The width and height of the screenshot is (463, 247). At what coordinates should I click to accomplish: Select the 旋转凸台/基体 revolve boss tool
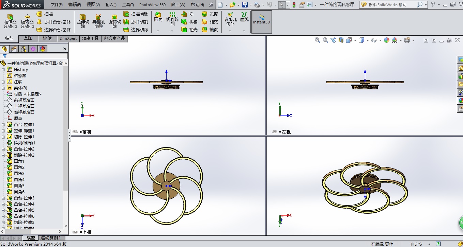click(27, 21)
